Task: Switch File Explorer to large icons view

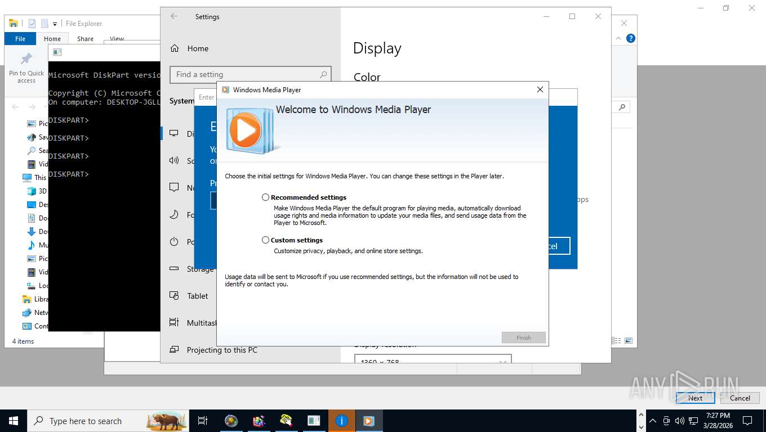Action: (x=629, y=340)
